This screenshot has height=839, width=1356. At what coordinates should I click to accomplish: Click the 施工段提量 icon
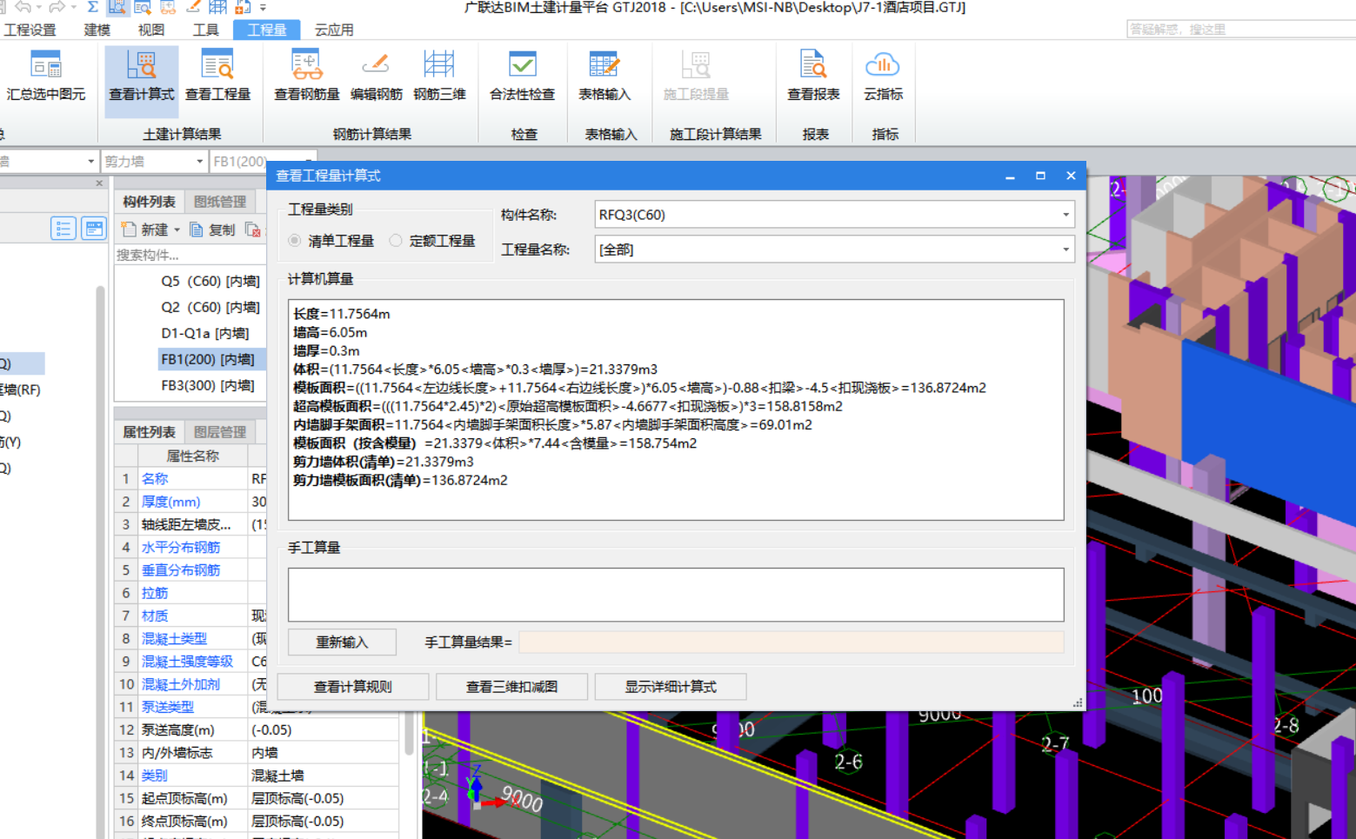696,65
